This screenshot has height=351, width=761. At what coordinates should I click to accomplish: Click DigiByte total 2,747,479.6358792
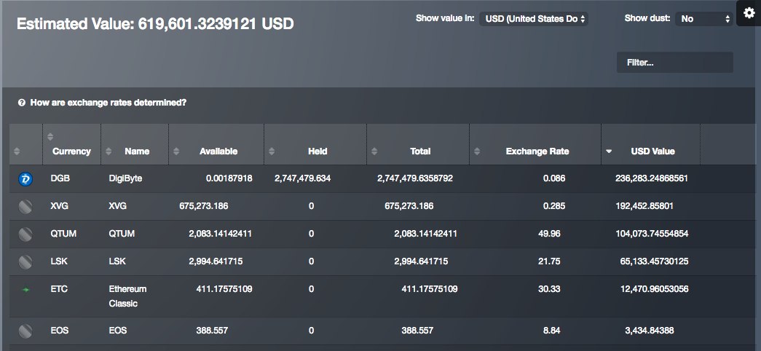415,178
